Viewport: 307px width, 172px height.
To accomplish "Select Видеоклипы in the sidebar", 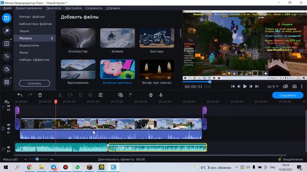I will coord(29,45).
